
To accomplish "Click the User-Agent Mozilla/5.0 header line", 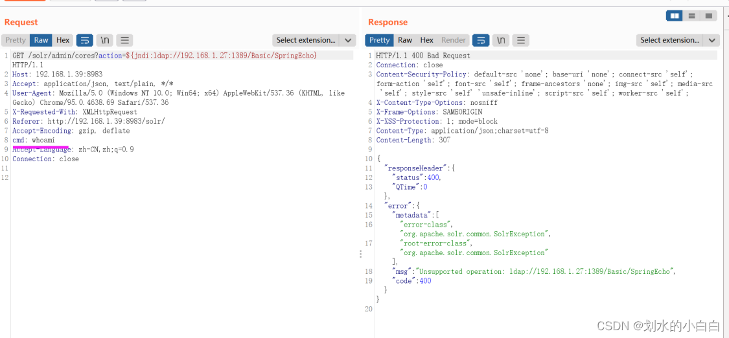I will click(179, 98).
